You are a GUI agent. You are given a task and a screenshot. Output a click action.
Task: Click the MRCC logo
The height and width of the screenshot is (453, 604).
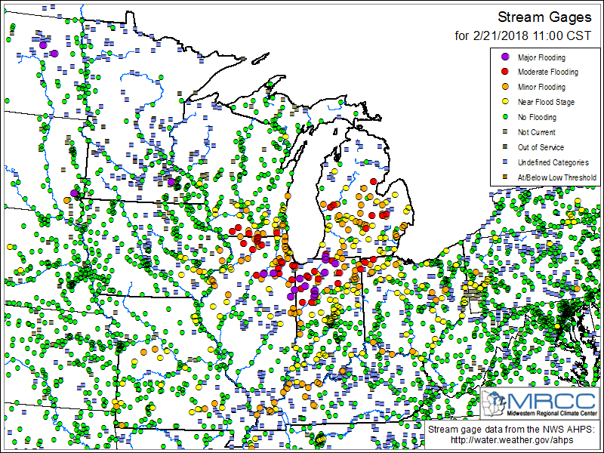(540, 402)
